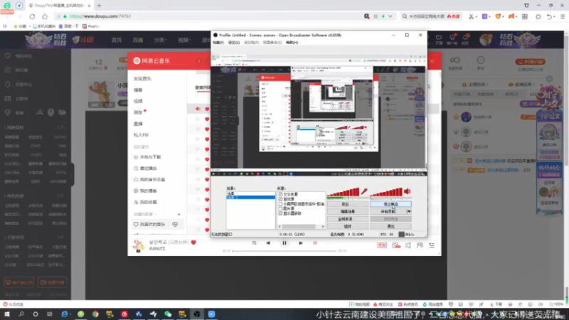Unlike the song in row 02

[207, 119]
